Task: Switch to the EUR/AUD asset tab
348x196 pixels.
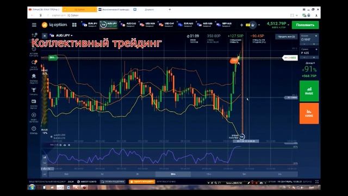Action: 185,24
